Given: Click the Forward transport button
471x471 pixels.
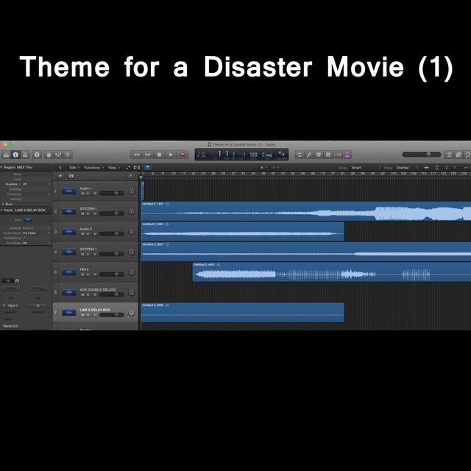Looking at the screenshot, I should tap(148, 155).
